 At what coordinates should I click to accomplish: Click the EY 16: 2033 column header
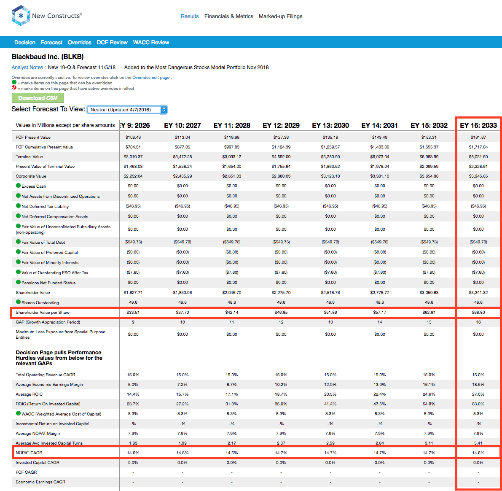pos(478,125)
